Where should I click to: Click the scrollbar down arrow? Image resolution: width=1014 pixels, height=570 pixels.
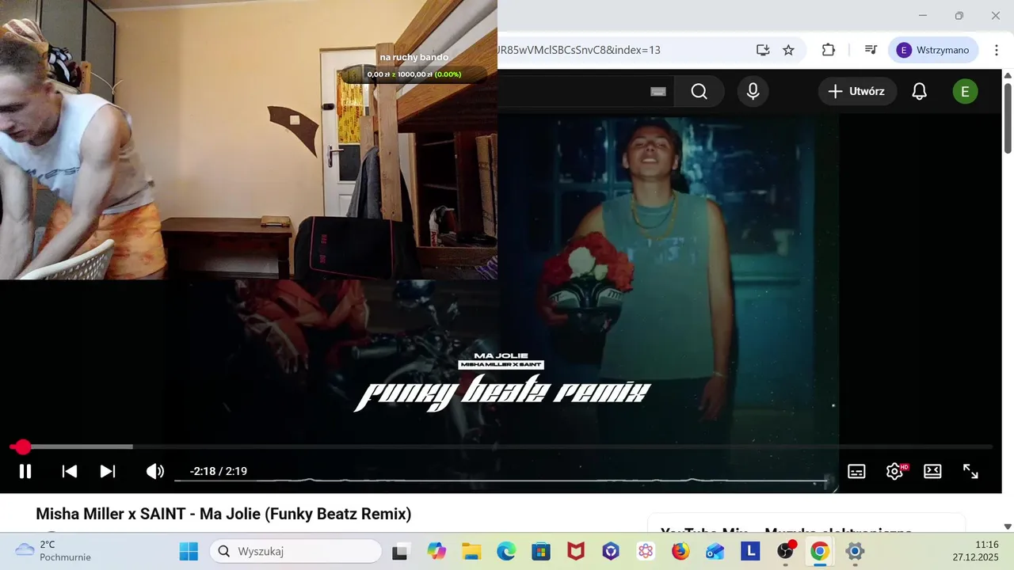[x=1008, y=526]
